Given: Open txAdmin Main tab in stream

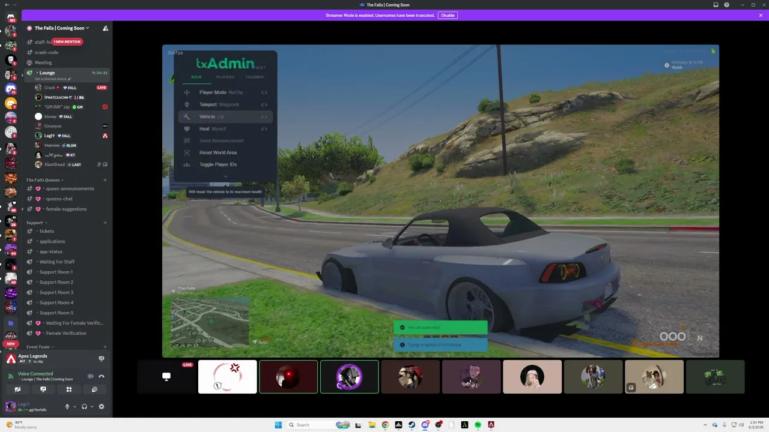Looking at the screenshot, I should click(x=196, y=77).
